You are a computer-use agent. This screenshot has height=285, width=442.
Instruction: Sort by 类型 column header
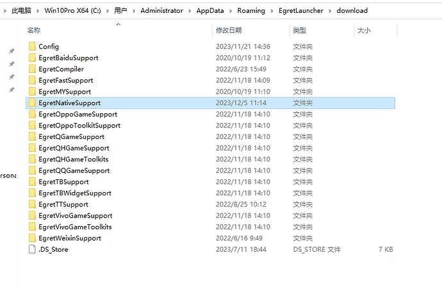point(299,30)
